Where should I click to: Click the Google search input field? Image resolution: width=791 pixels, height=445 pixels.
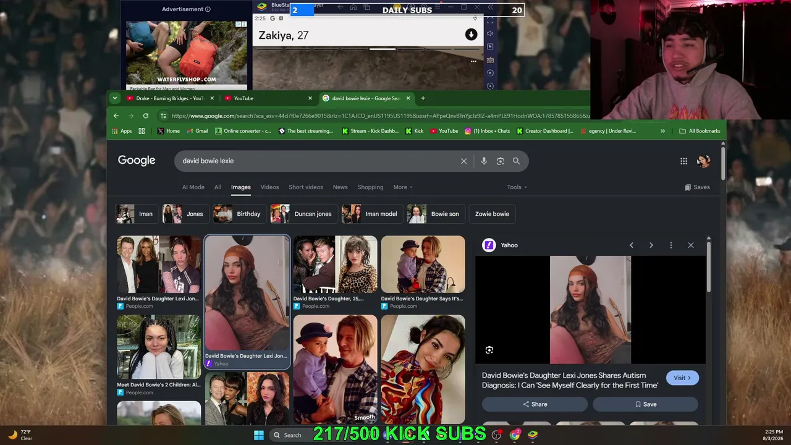(318, 161)
